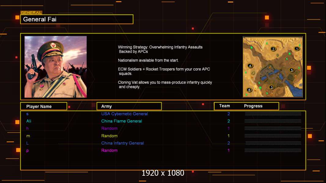Click start position marker 4 on minimap
This screenshot has height=183, width=326.
click(250, 66)
